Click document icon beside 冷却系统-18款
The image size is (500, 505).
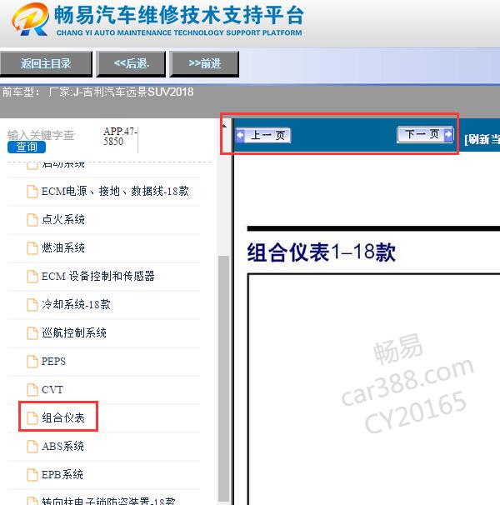tap(32, 305)
